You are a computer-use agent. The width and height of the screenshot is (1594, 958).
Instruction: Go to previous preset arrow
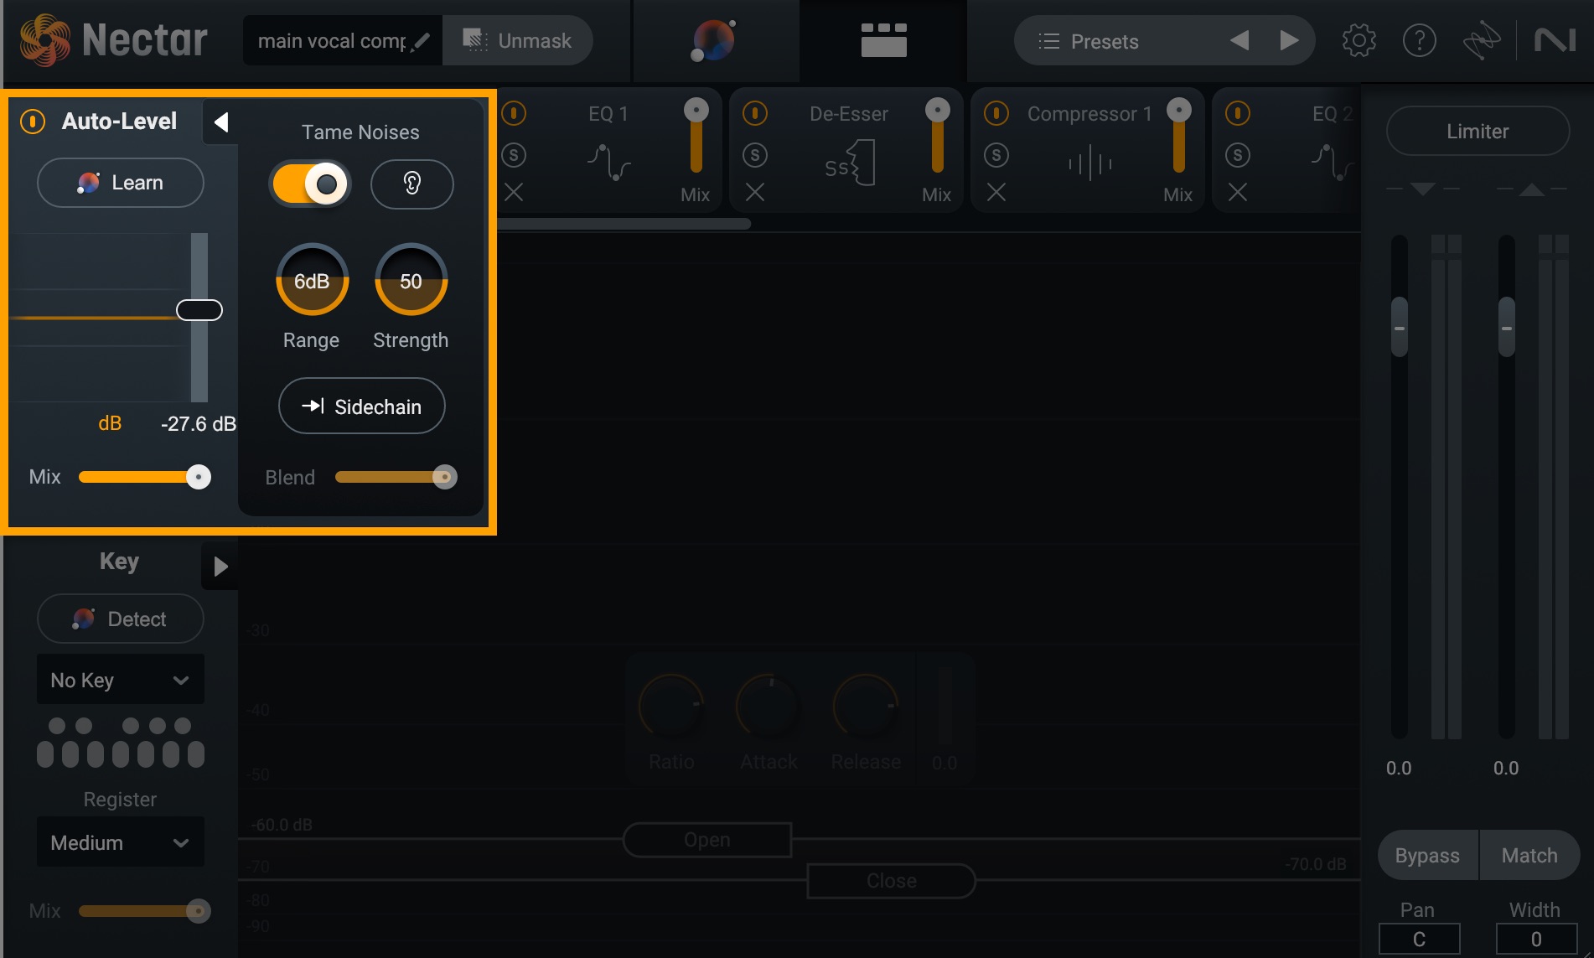1239,40
